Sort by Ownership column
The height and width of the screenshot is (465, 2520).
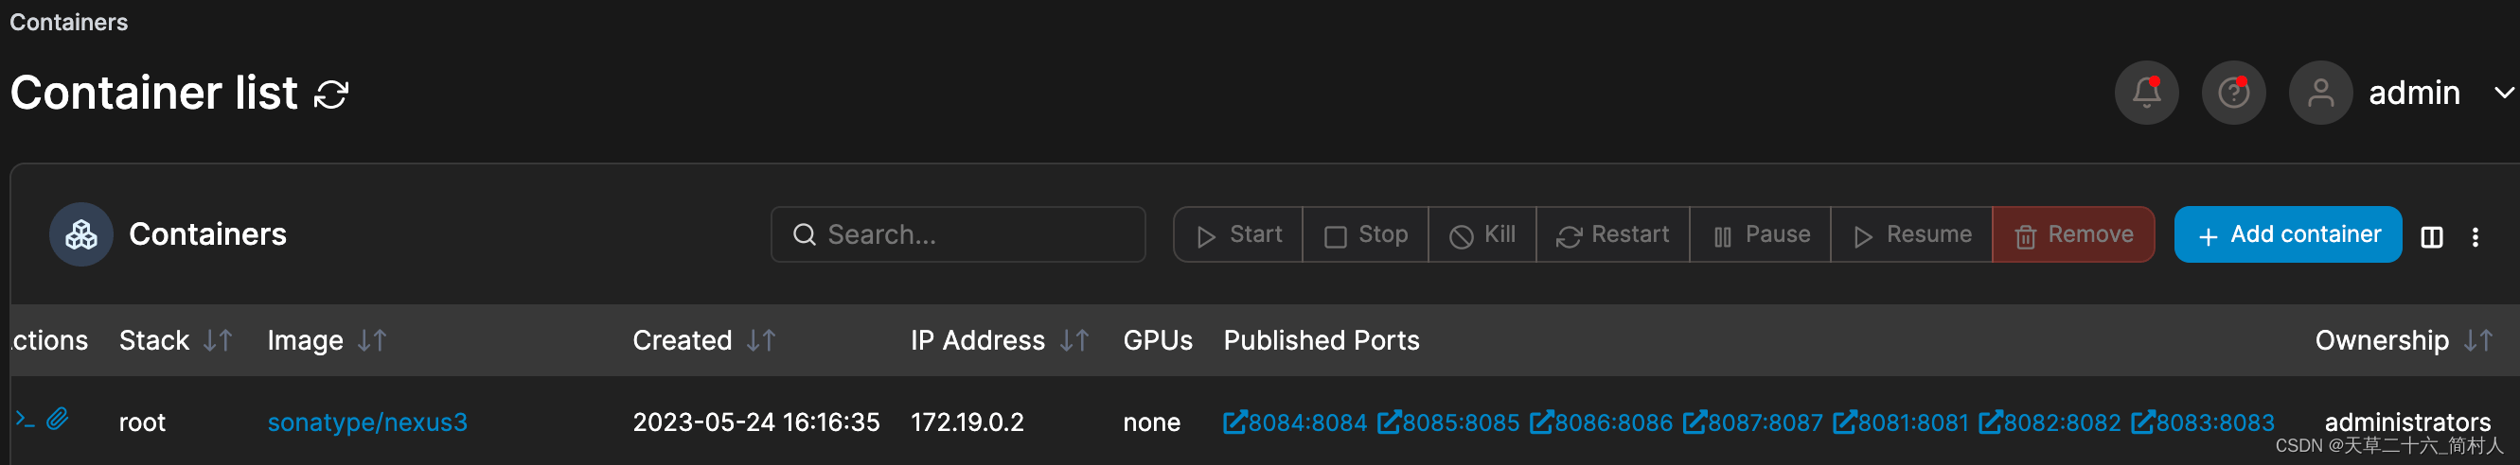click(x=2404, y=341)
